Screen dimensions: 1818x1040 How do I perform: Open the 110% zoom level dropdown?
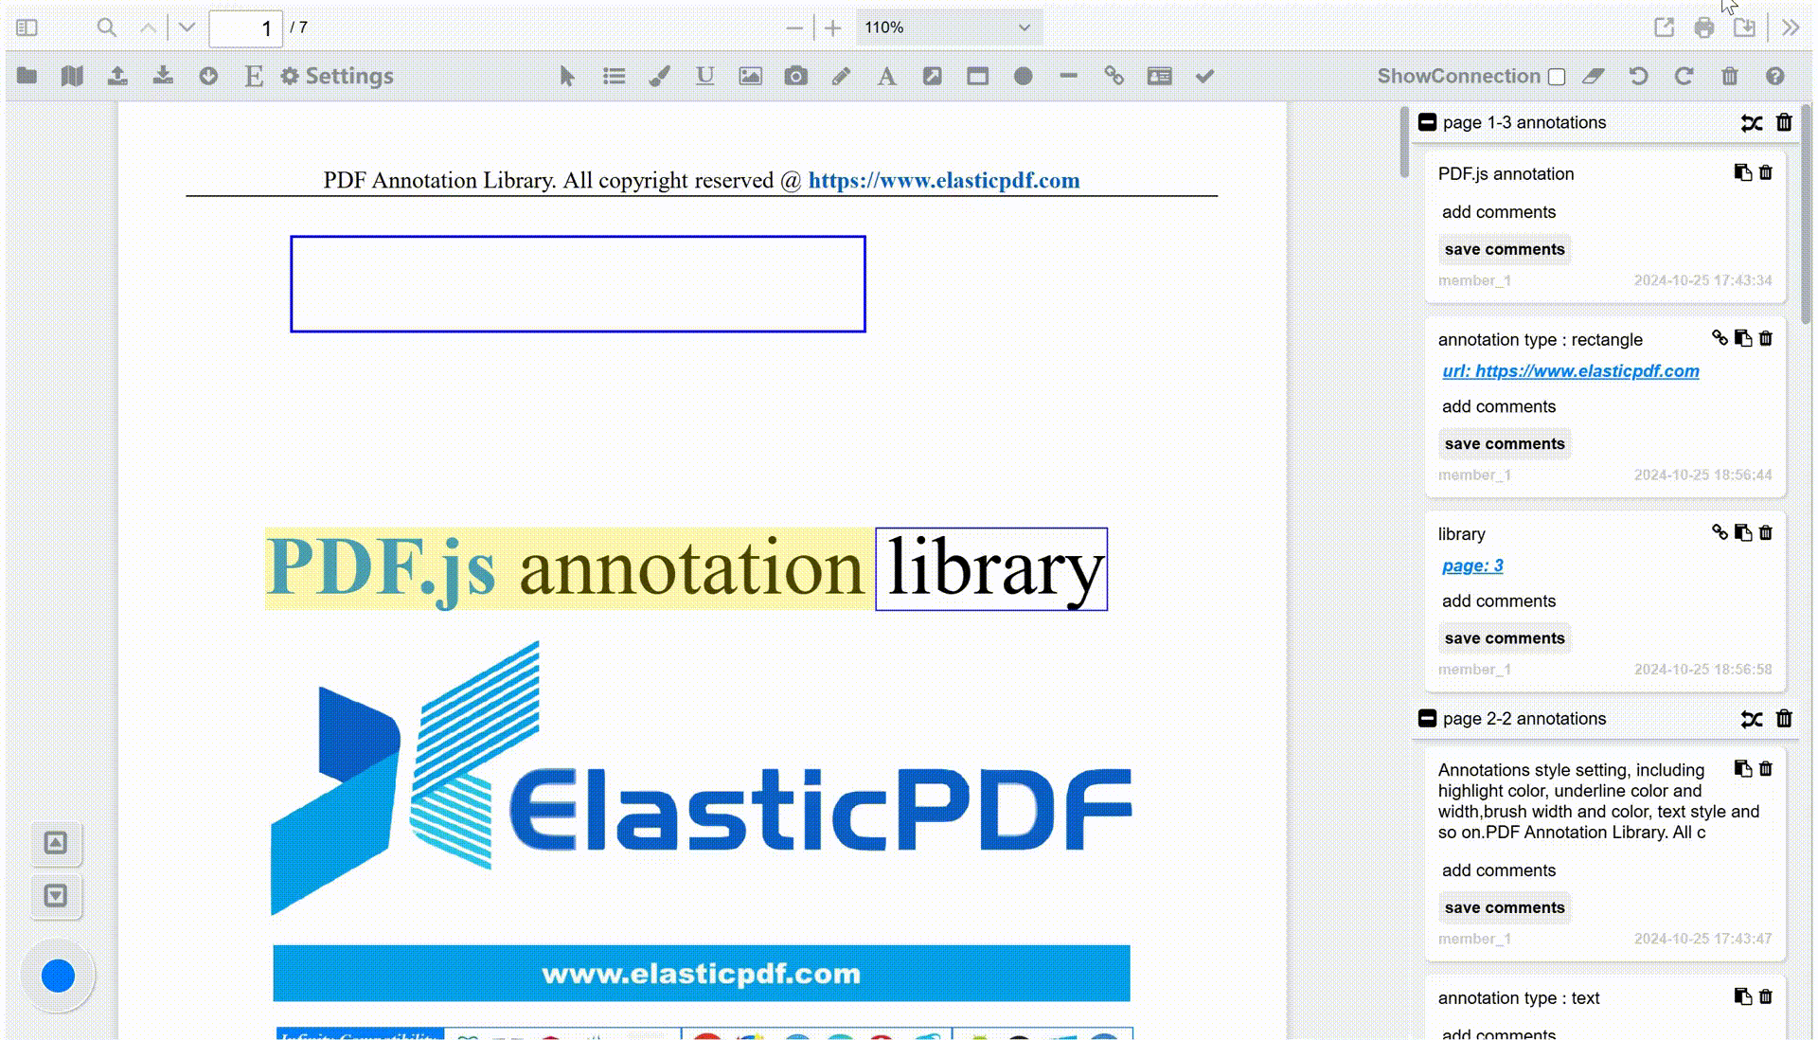pyautogui.click(x=948, y=27)
